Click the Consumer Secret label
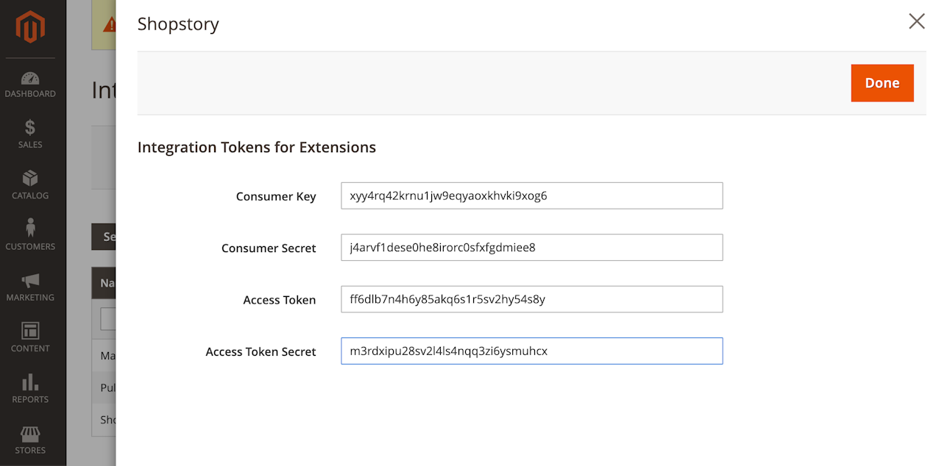The height and width of the screenshot is (466, 942). [x=269, y=248]
